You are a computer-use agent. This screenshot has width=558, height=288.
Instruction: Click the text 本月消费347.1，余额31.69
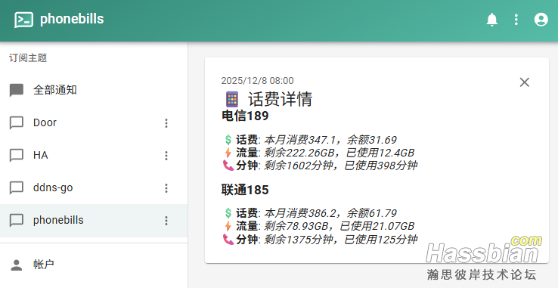(330, 140)
